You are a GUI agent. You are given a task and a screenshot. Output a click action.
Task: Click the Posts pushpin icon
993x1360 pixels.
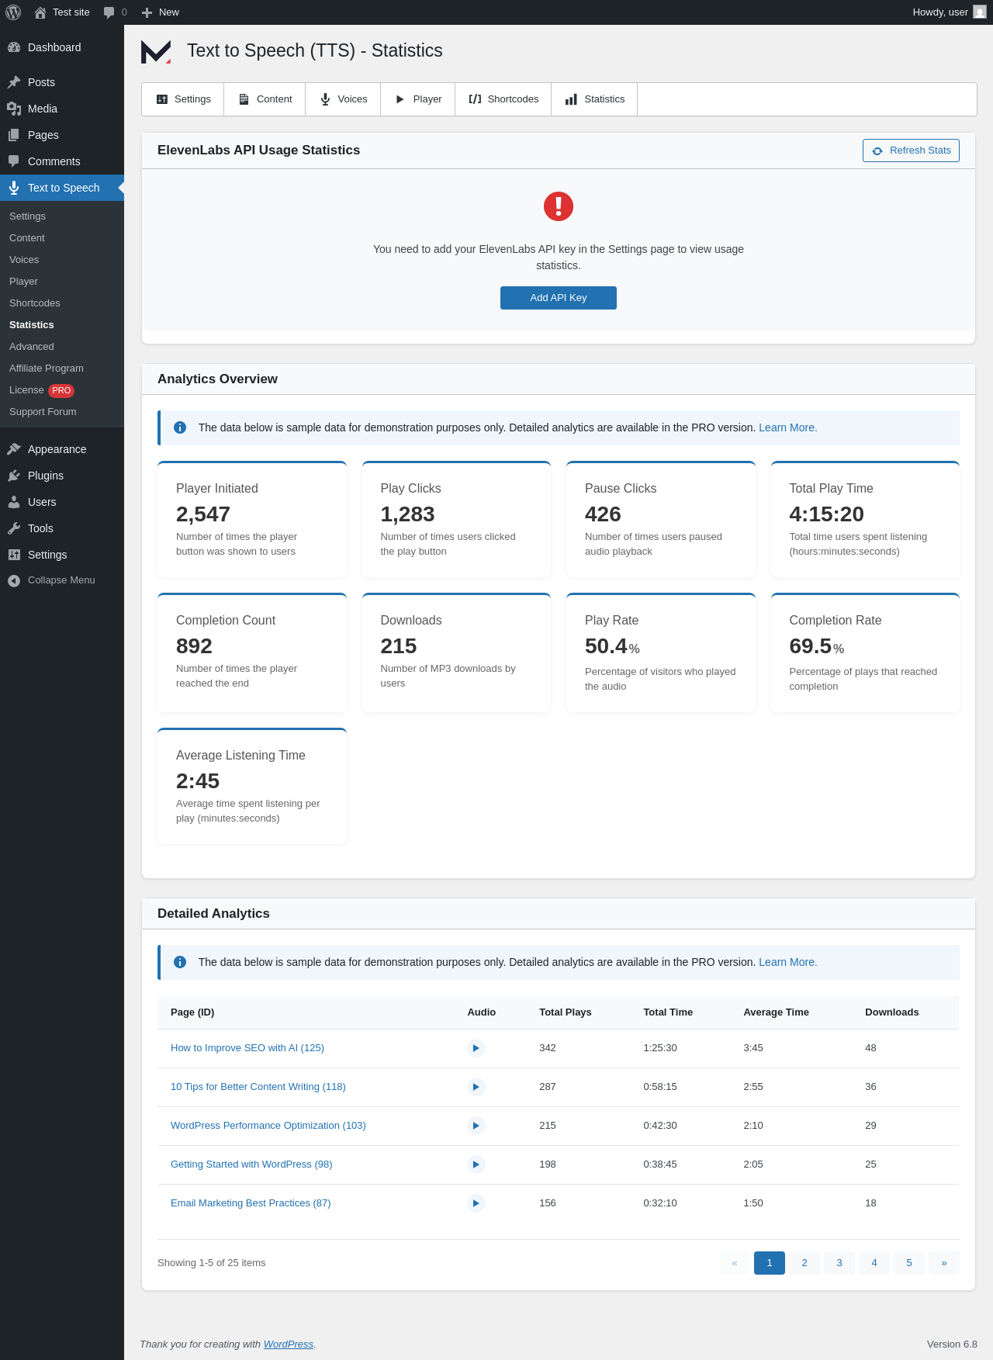tap(14, 82)
